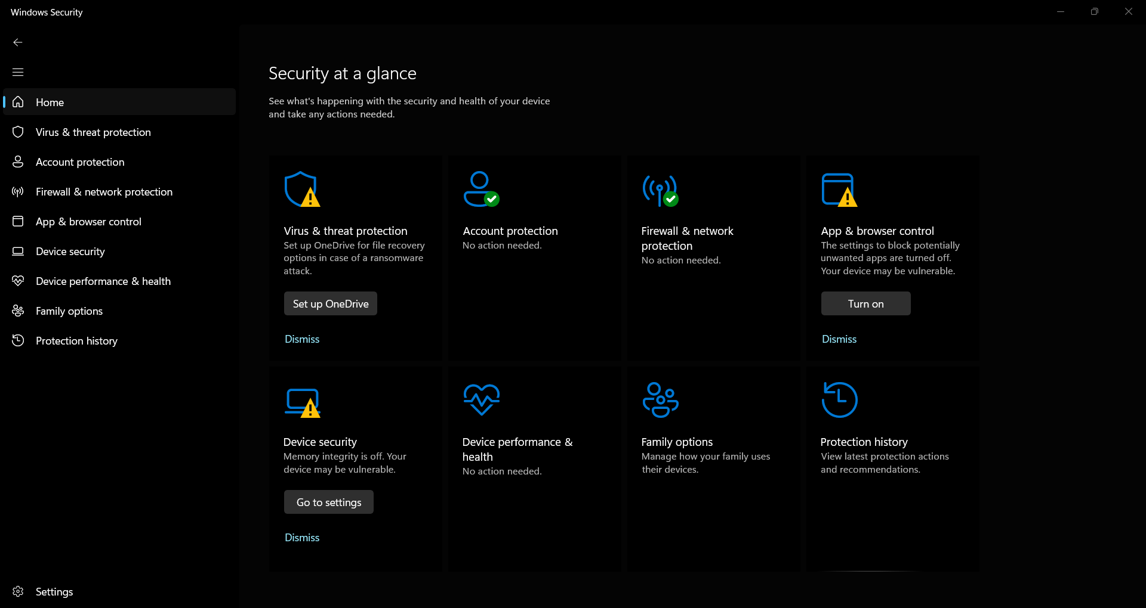Click the Virus & threat protection tile title
This screenshot has width=1146, height=608.
346,231
